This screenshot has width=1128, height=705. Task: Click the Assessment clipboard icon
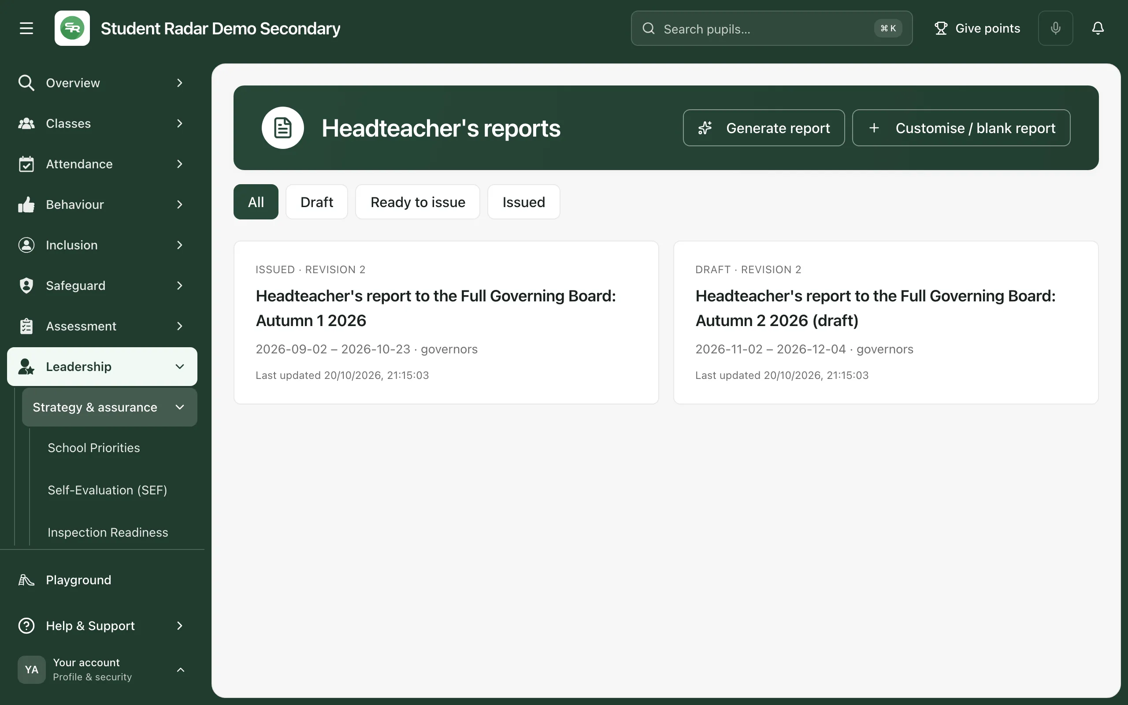point(26,327)
